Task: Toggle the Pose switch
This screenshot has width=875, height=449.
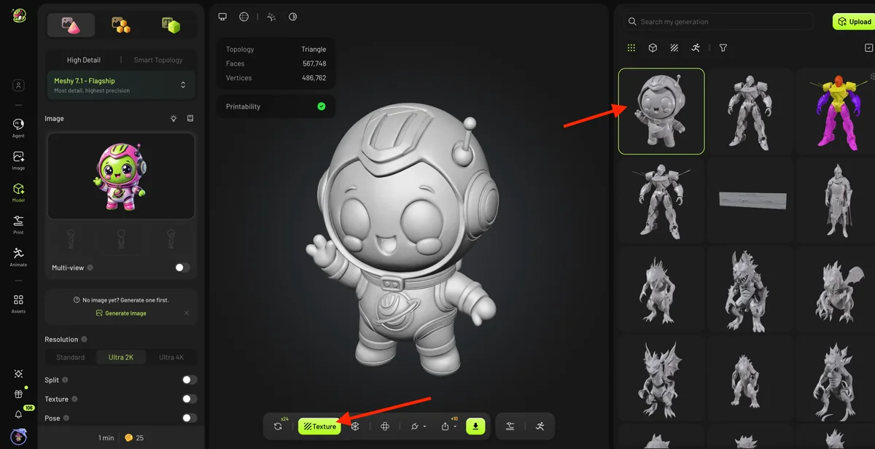Action: (x=189, y=418)
